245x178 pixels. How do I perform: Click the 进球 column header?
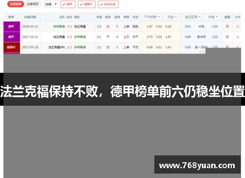(x=117, y=17)
